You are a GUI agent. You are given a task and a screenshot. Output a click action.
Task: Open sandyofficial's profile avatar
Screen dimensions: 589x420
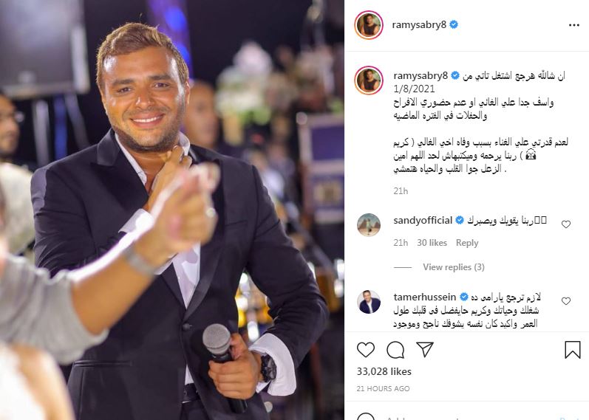tap(369, 225)
